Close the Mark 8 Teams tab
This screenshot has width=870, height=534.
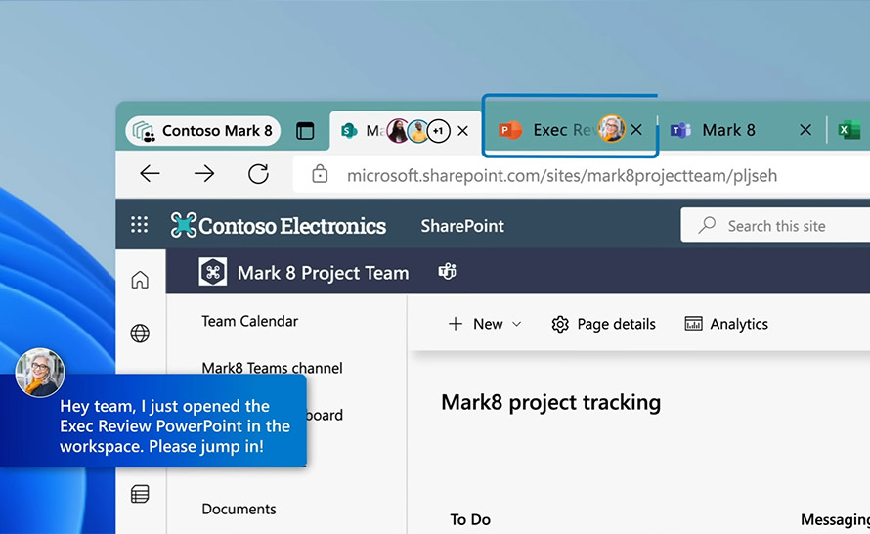805,130
